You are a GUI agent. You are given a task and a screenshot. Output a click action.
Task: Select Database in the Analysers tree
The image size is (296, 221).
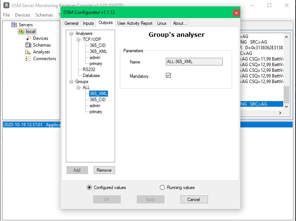[x=91, y=76]
